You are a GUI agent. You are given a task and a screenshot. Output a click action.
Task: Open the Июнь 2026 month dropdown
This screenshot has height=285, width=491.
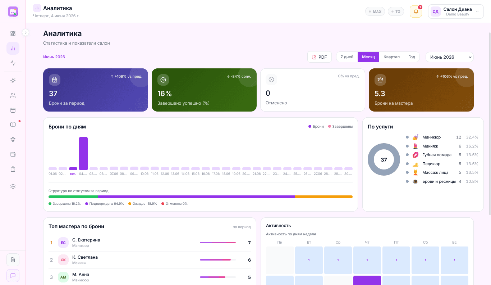point(450,57)
